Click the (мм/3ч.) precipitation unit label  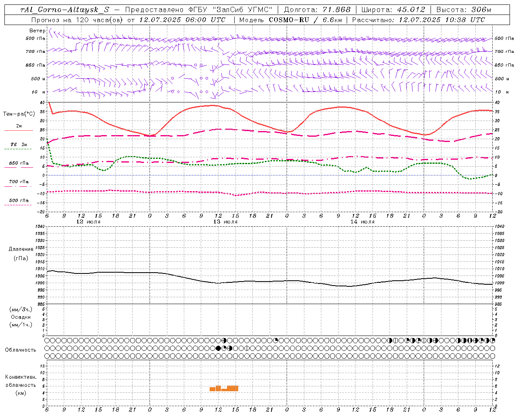pos(21,309)
